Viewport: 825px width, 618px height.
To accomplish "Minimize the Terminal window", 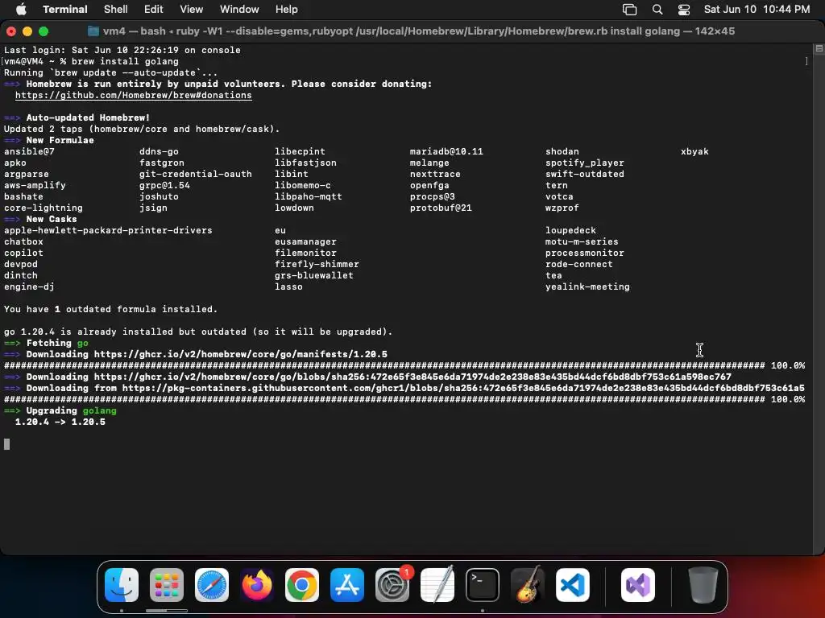I will click(x=27, y=31).
